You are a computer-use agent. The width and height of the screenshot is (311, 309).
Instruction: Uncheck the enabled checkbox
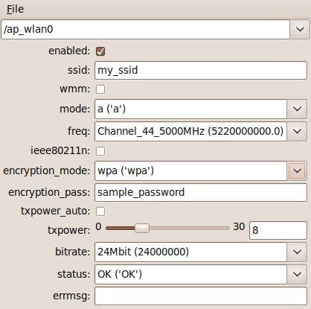pyautogui.click(x=100, y=51)
